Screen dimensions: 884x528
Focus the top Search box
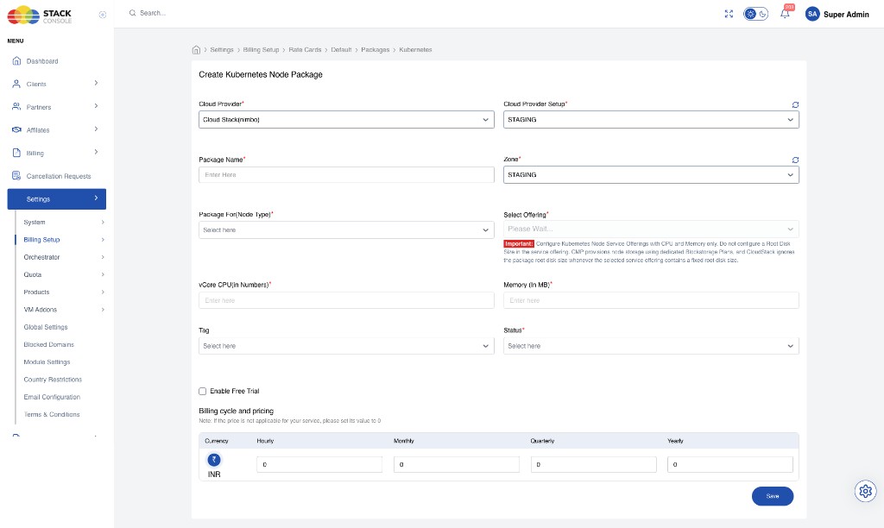[153, 13]
